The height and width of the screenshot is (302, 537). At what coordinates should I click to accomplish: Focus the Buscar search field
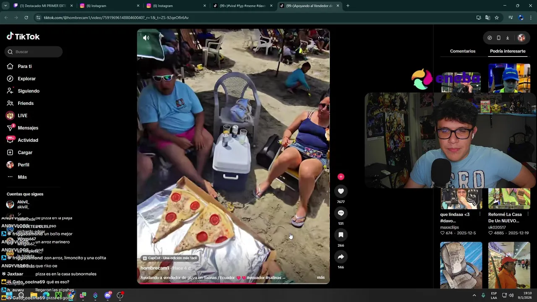click(34, 52)
